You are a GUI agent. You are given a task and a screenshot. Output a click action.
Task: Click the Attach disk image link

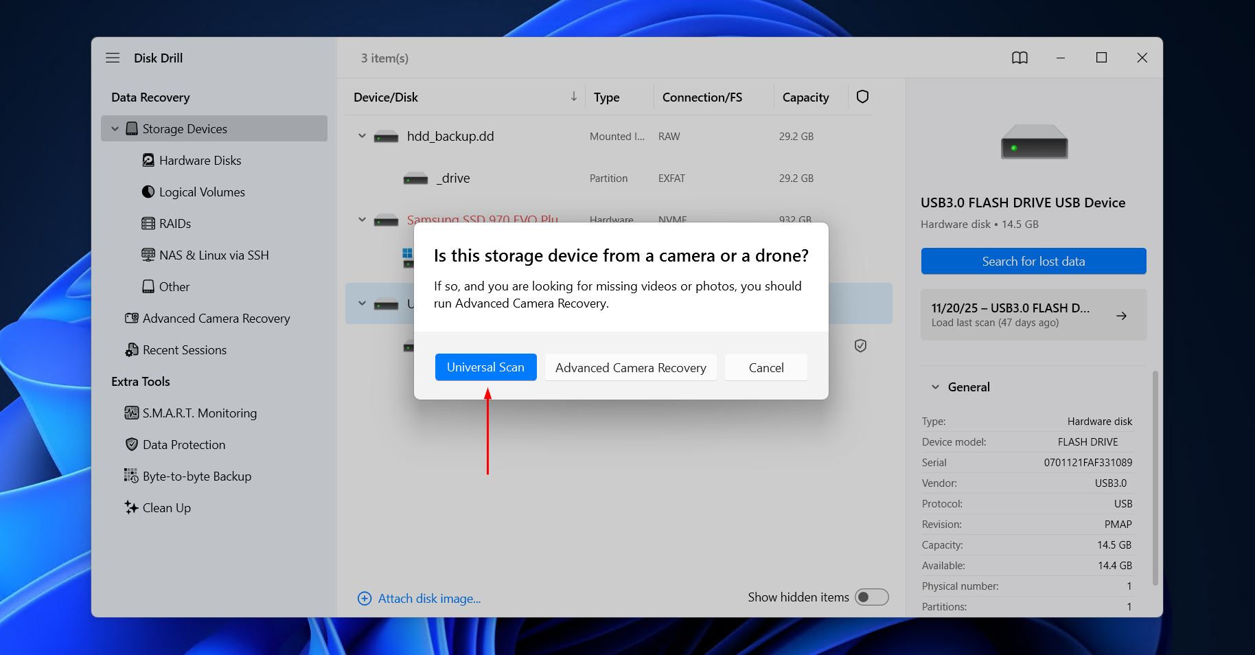429,599
